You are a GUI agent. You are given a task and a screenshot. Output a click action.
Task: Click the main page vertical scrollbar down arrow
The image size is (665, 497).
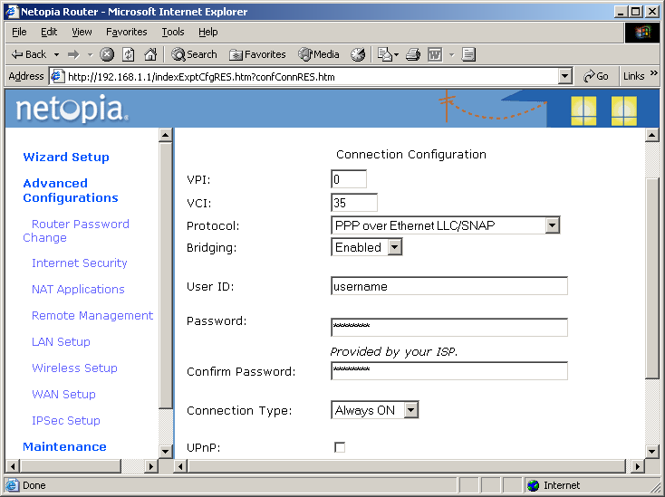[x=651, y=451]
